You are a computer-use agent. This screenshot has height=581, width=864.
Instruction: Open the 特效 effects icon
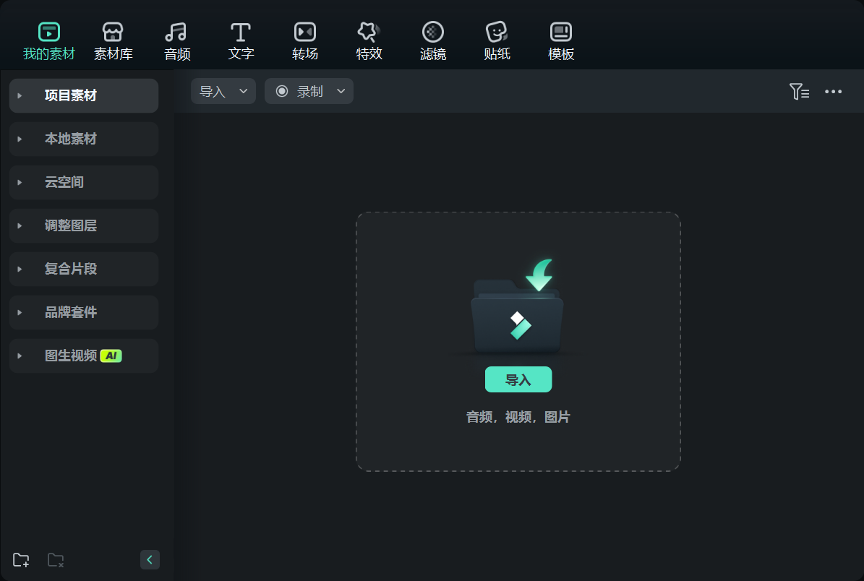point(369,33)
